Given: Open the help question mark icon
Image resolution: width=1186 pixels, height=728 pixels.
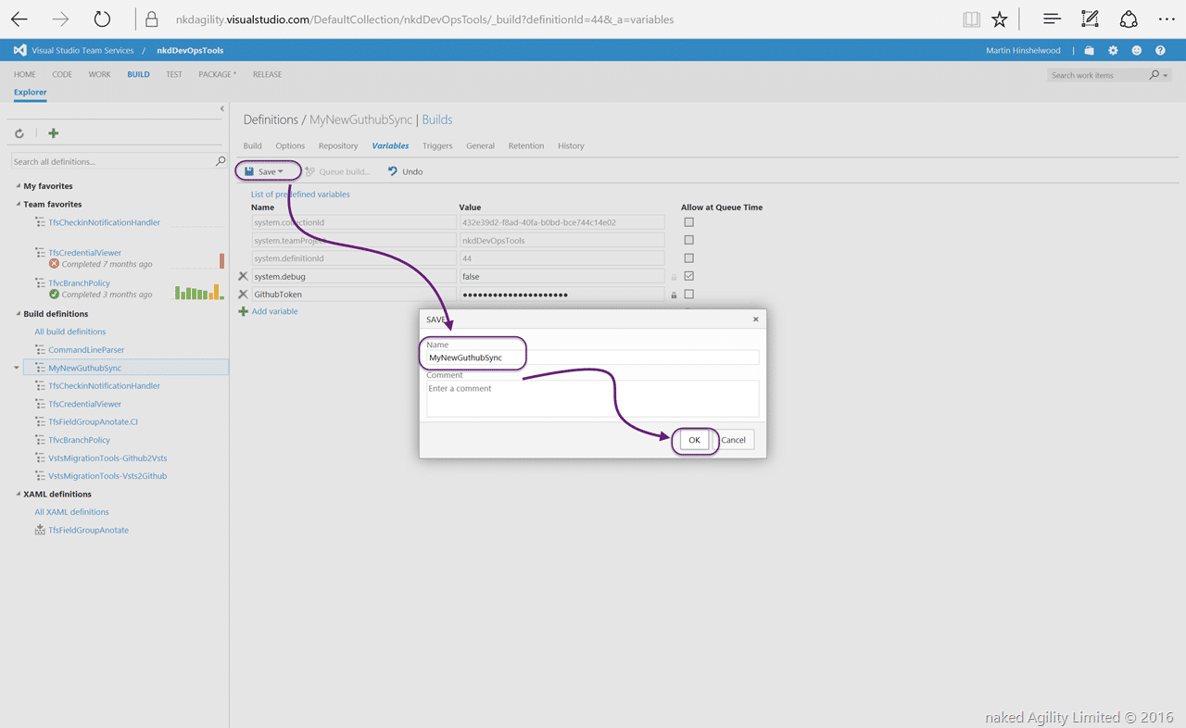Looking at the screenshot, I should [x=1161, y=50].
